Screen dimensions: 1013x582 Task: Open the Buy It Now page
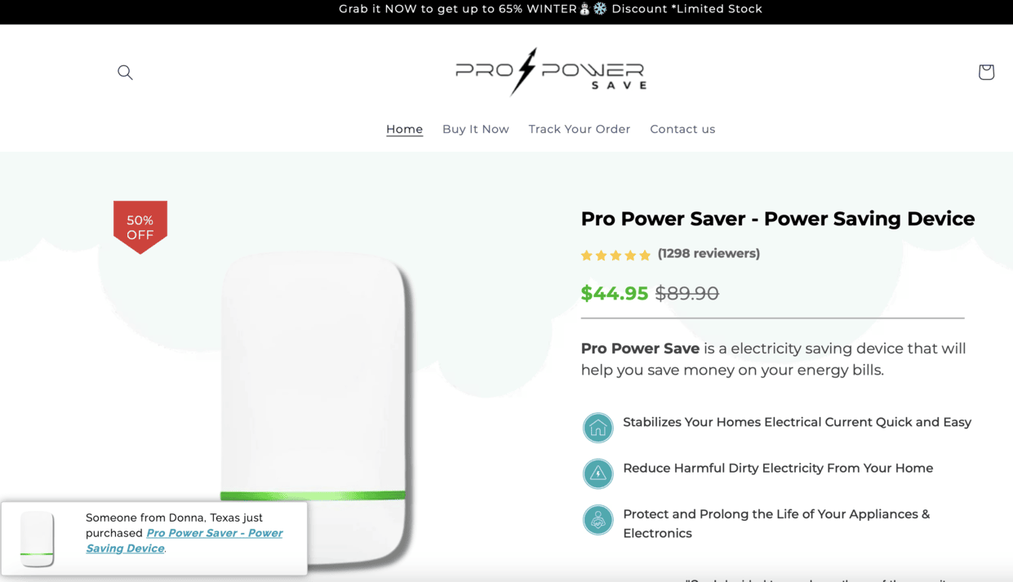click(475, 129)
